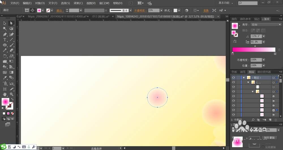Click the gradient angle field -179.3°

(256, 36)
